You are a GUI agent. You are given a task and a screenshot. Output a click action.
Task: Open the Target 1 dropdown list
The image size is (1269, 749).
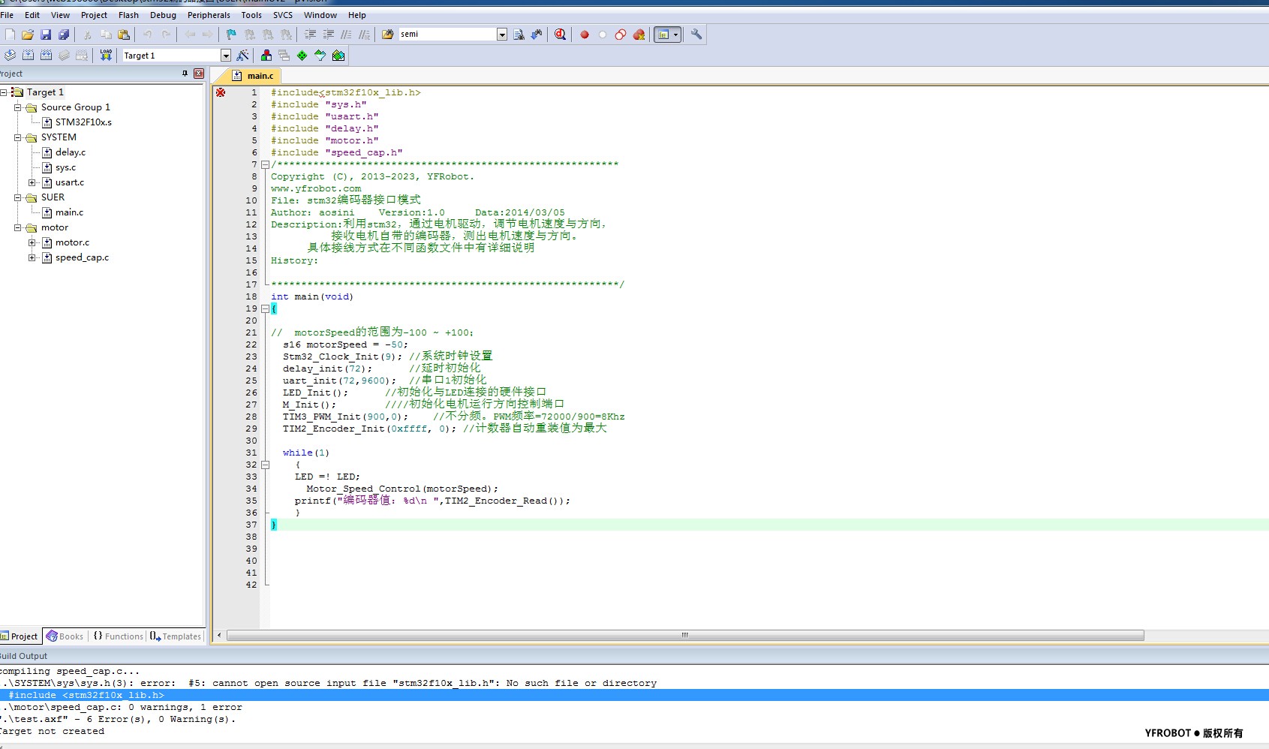tap(225, 56)
